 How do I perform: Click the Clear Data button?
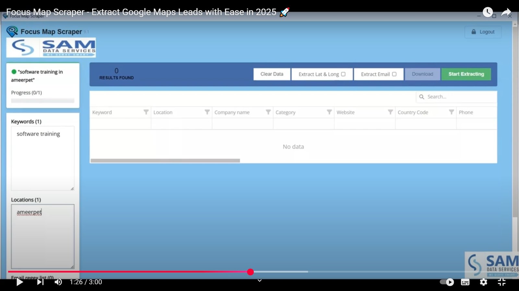272,74
